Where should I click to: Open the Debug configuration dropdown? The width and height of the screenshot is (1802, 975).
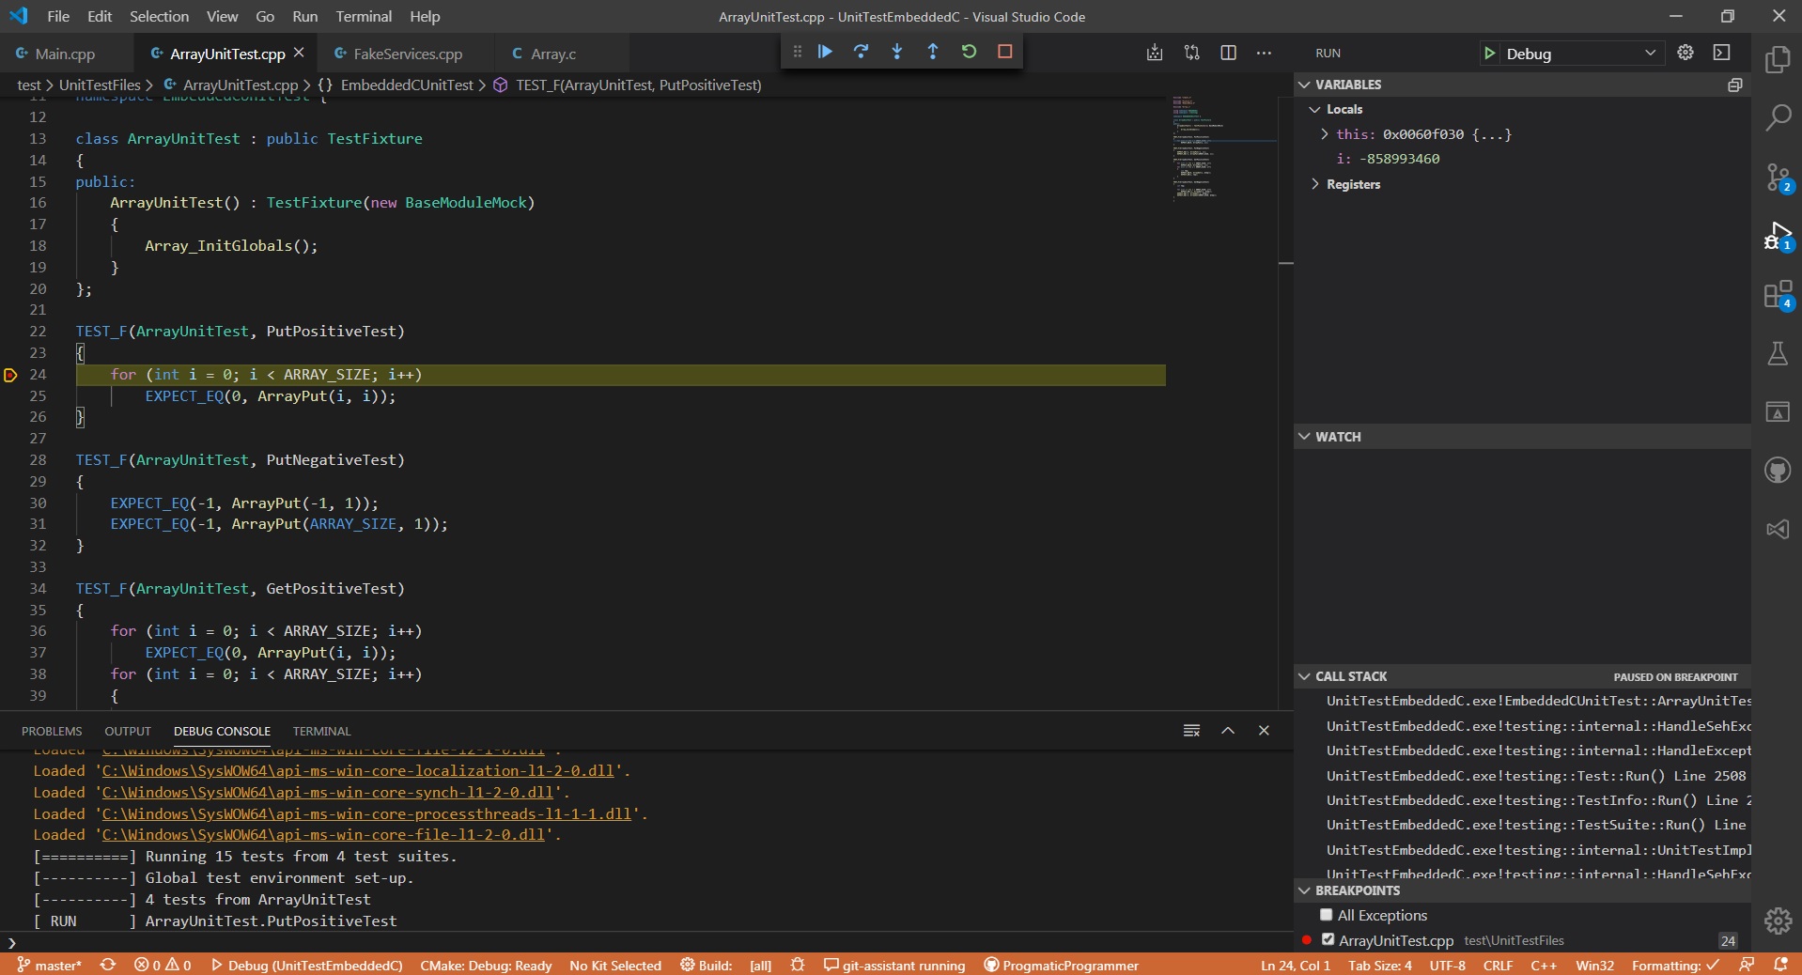click(1578, 54)
